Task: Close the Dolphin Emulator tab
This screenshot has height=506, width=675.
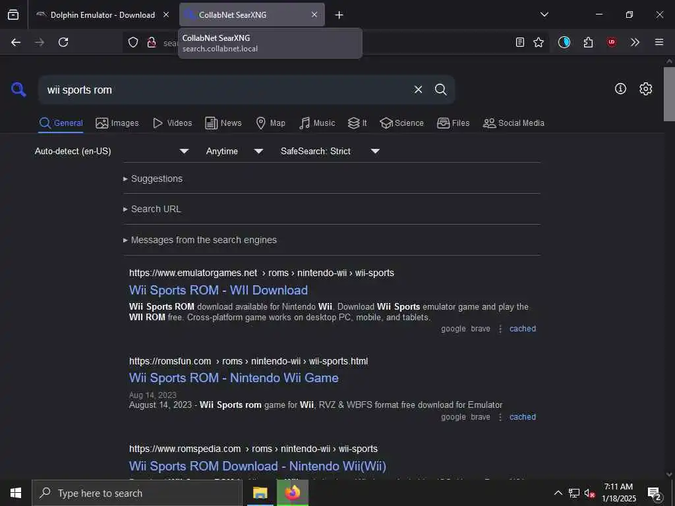Action: [x=165, y=14]
